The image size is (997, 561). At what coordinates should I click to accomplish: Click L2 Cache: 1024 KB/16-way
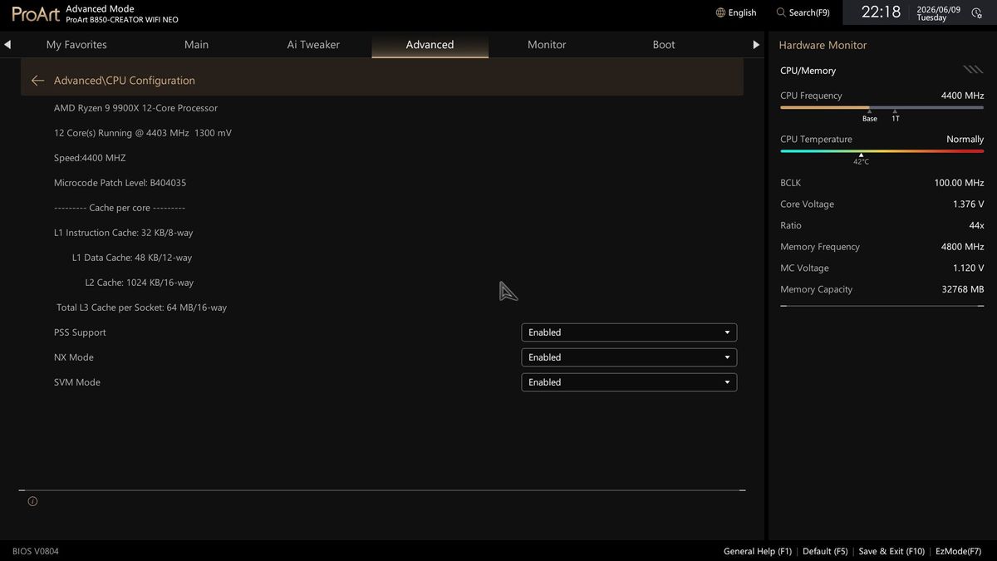pyautogui.click(x=140, y=283)
